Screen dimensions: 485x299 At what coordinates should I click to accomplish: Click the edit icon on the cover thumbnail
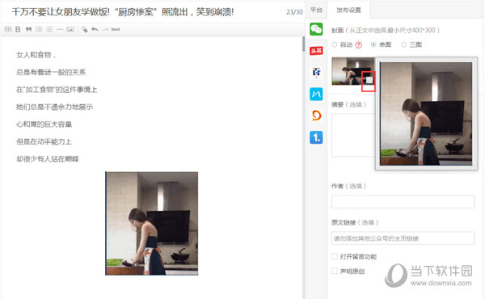point(369,80)
